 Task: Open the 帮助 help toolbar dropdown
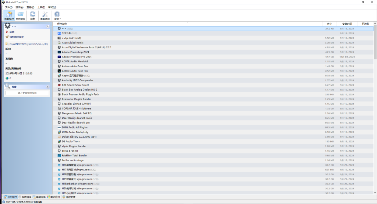coord(57,15)
